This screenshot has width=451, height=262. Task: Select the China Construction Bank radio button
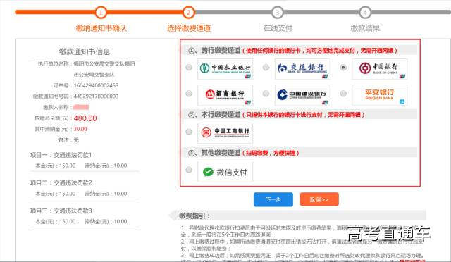[266, 94]
